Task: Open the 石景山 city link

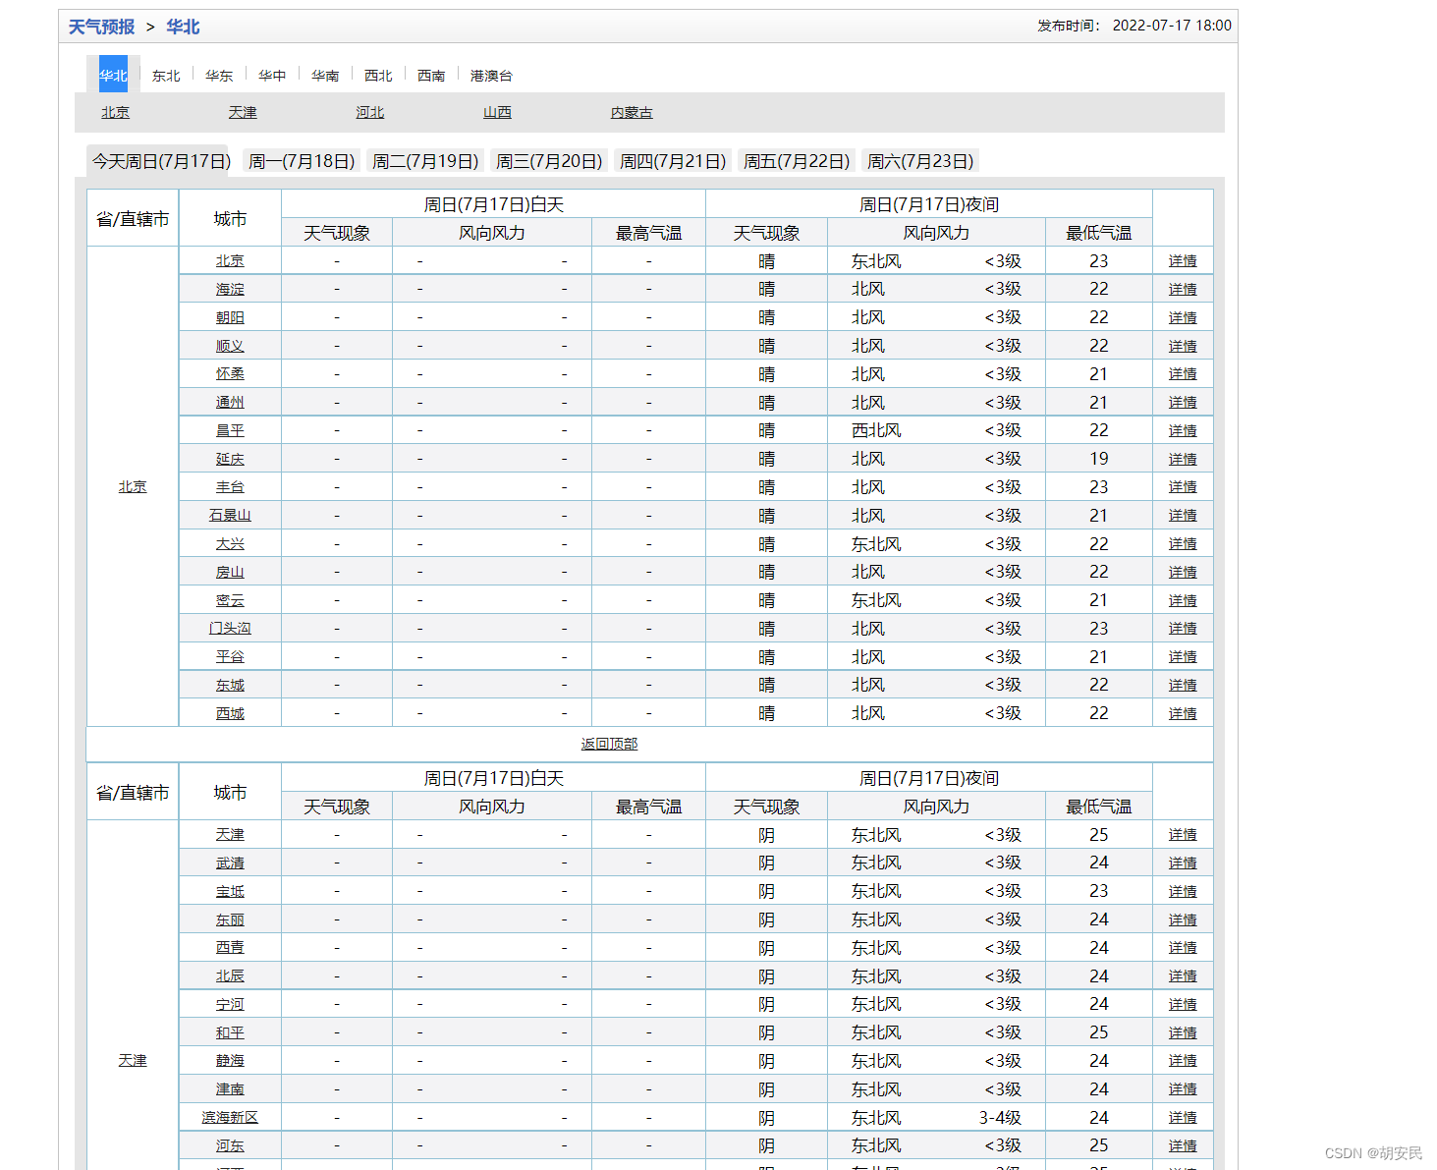Action: 230,516
